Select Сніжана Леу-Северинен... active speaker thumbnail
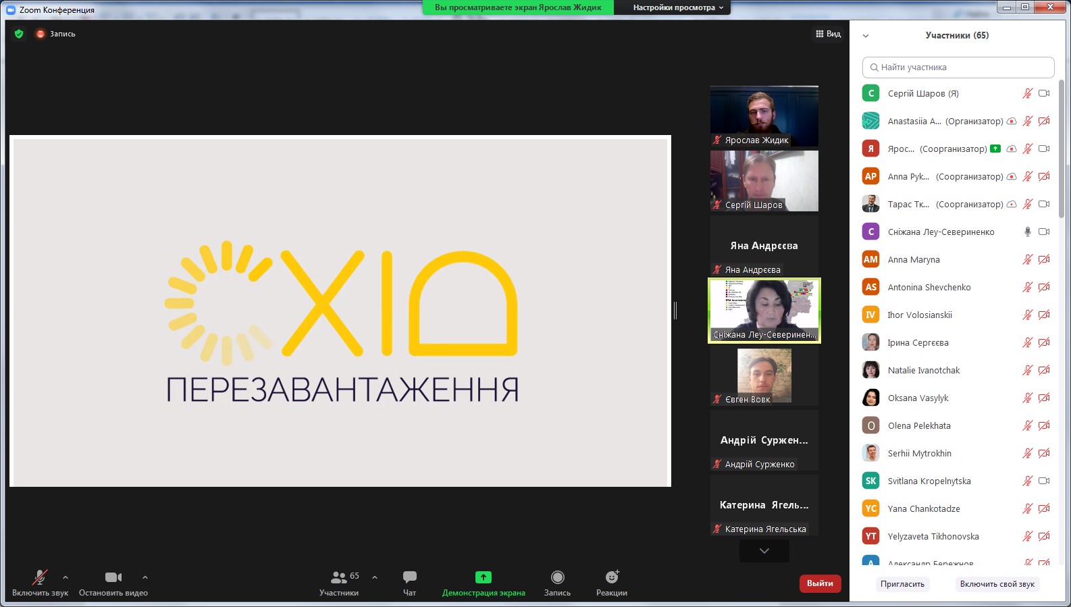 tap(764, 311)
